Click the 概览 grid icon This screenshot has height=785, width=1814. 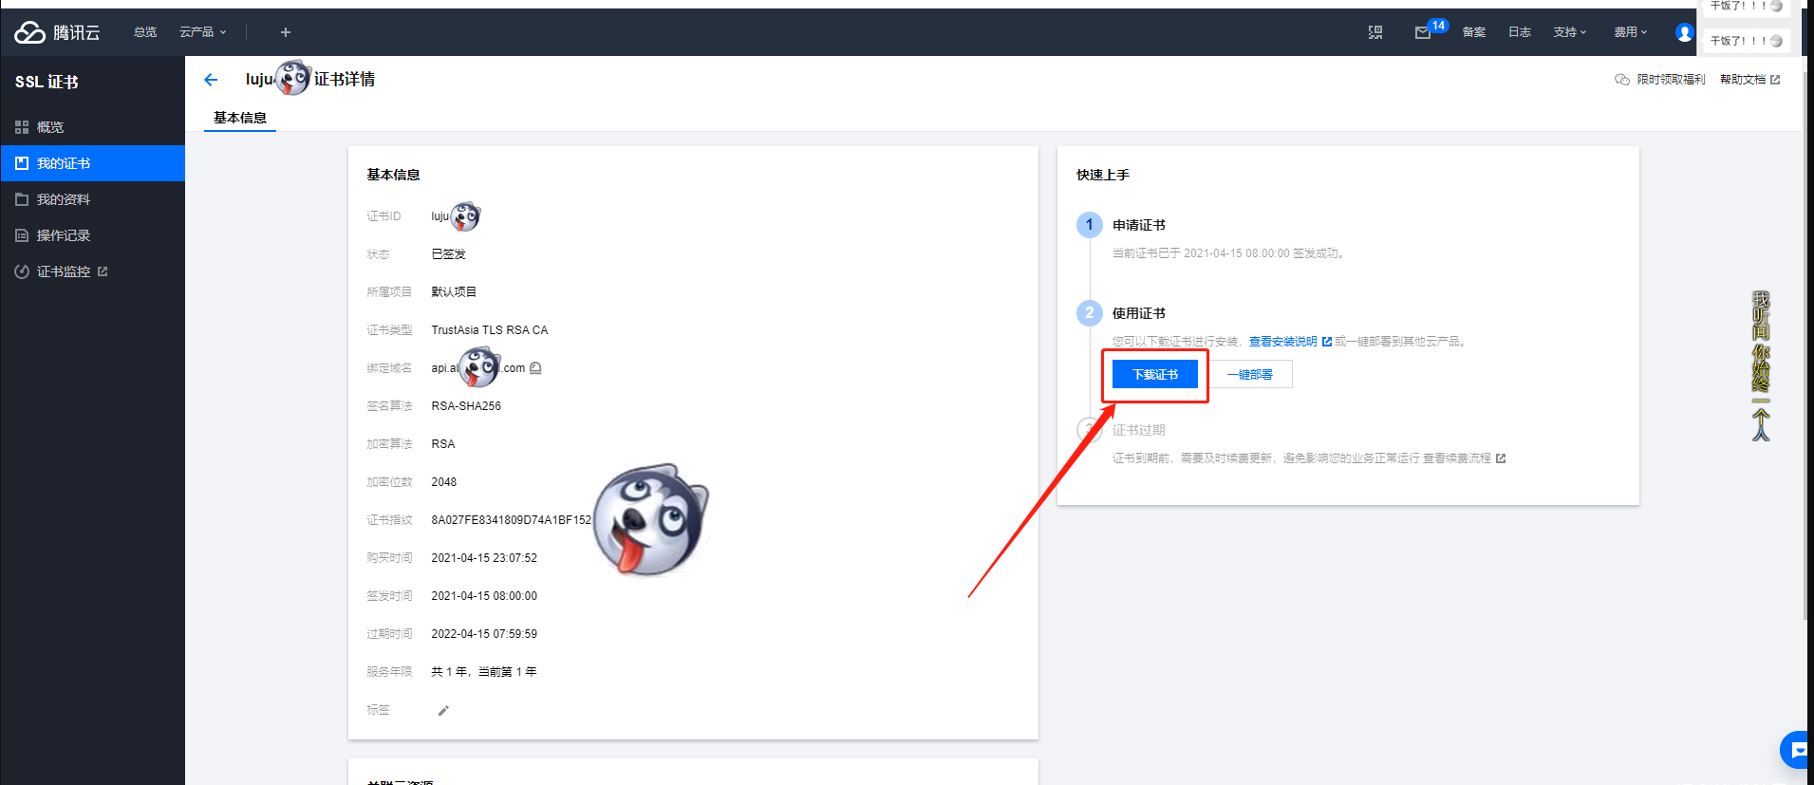pos(22,127)
